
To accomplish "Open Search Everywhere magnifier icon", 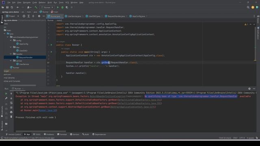I will 248,7.
